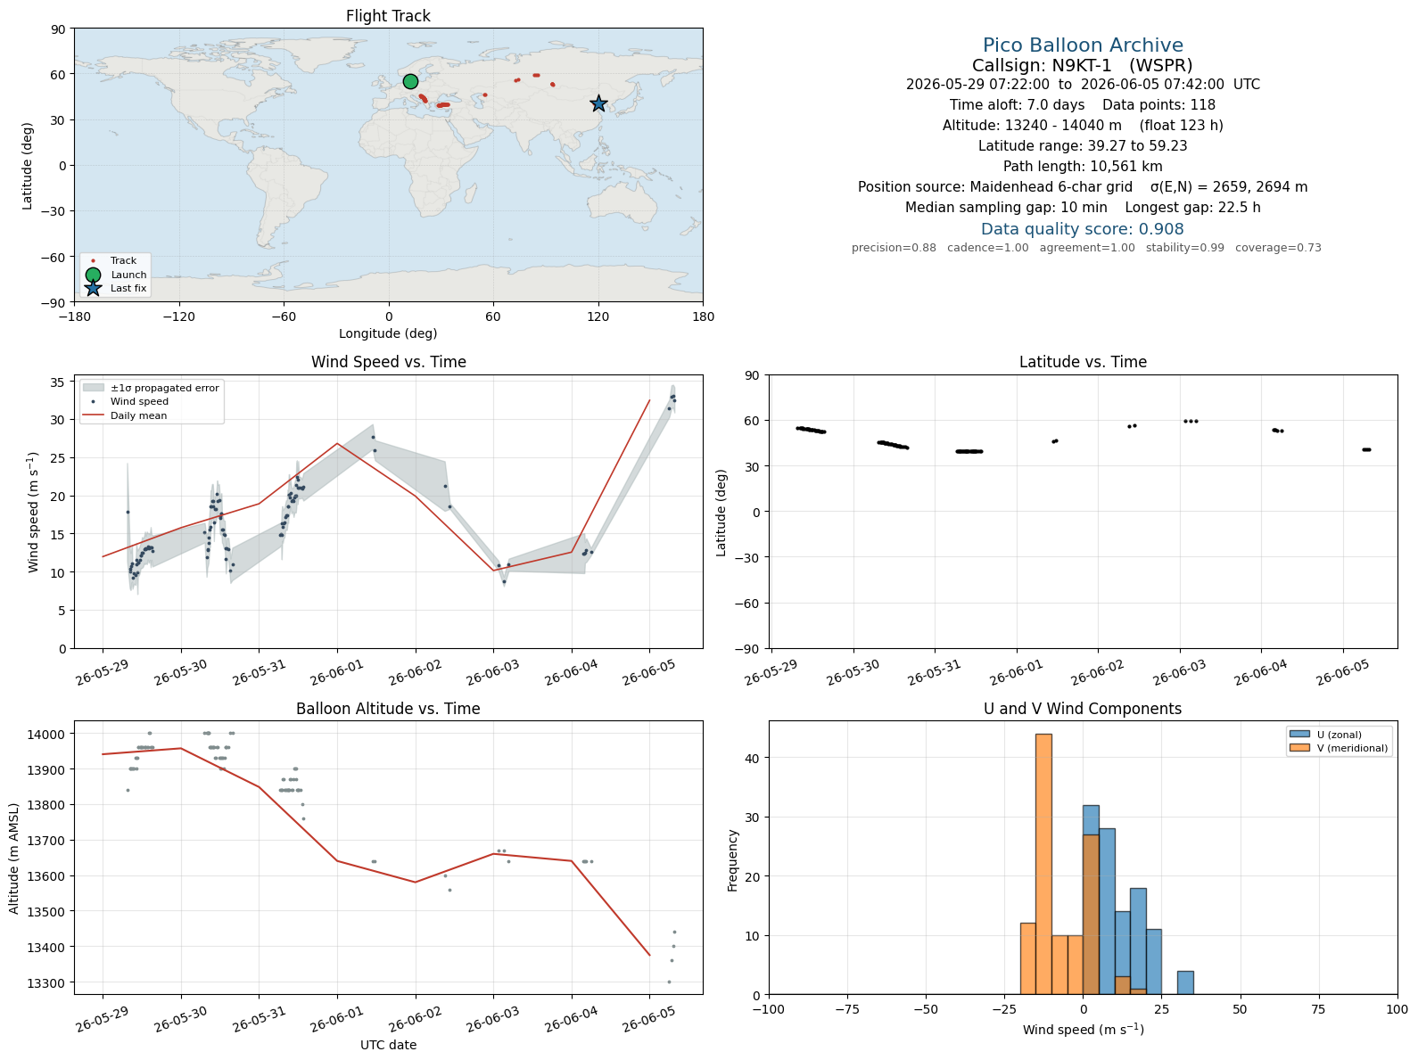This screenshot has height=1060, width=1418.
Task: Select "Data quality score: 0.908"
Action: [1083, 229]
